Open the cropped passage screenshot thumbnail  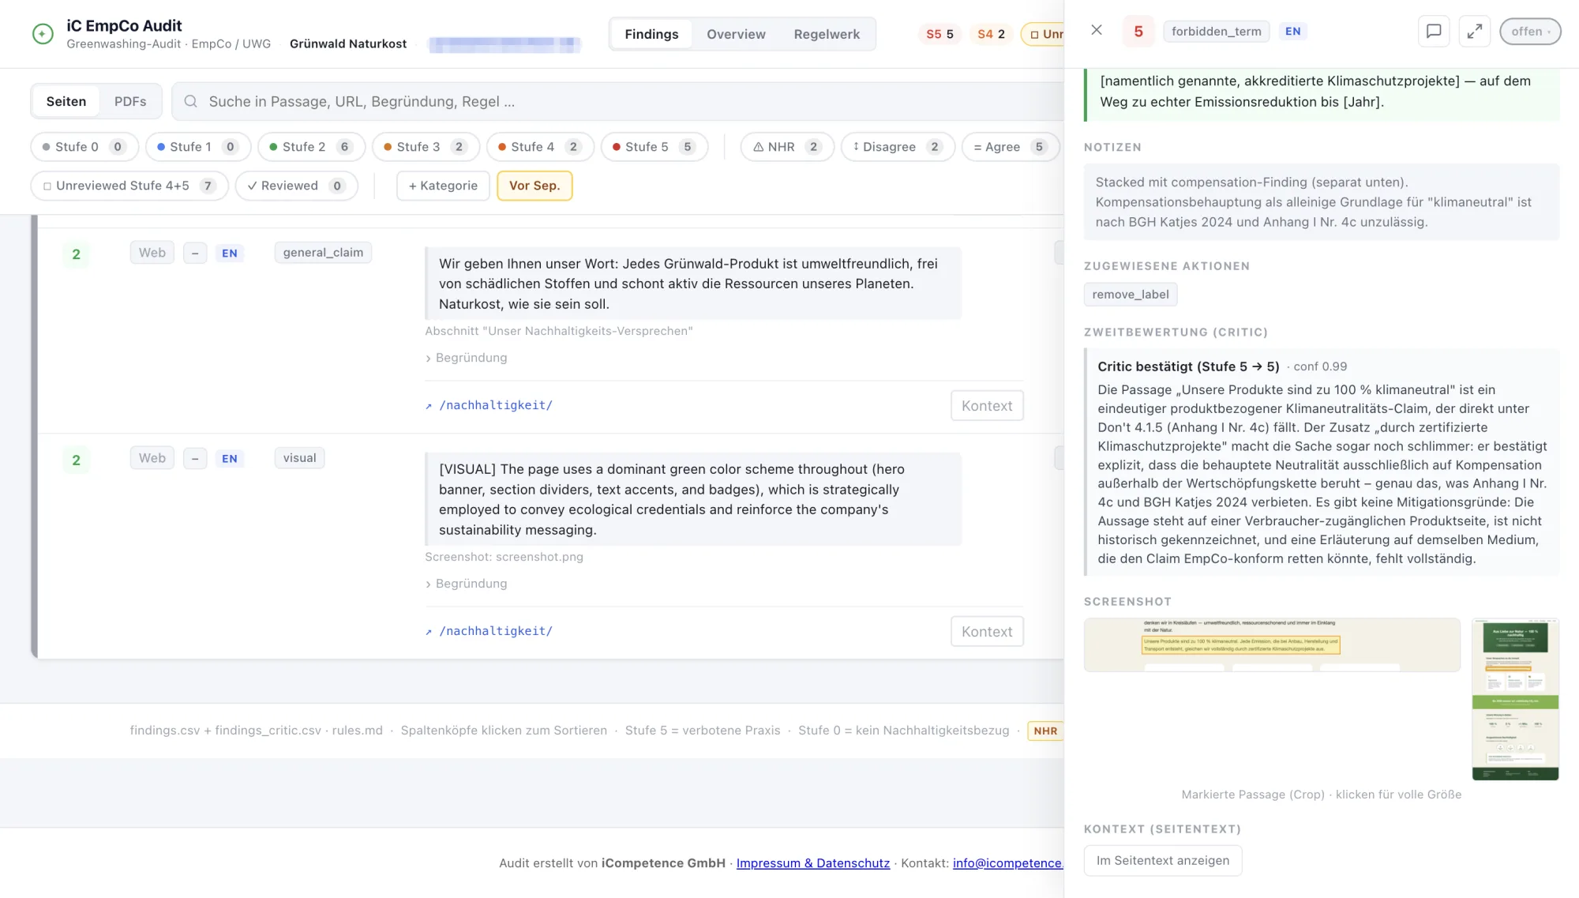pyautogui.click(x=1272, y=645)
